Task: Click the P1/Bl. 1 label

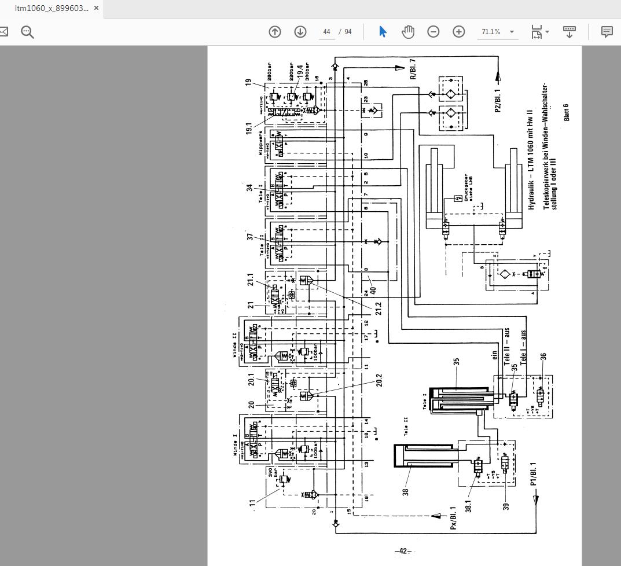Action: [x=533, y=474]
